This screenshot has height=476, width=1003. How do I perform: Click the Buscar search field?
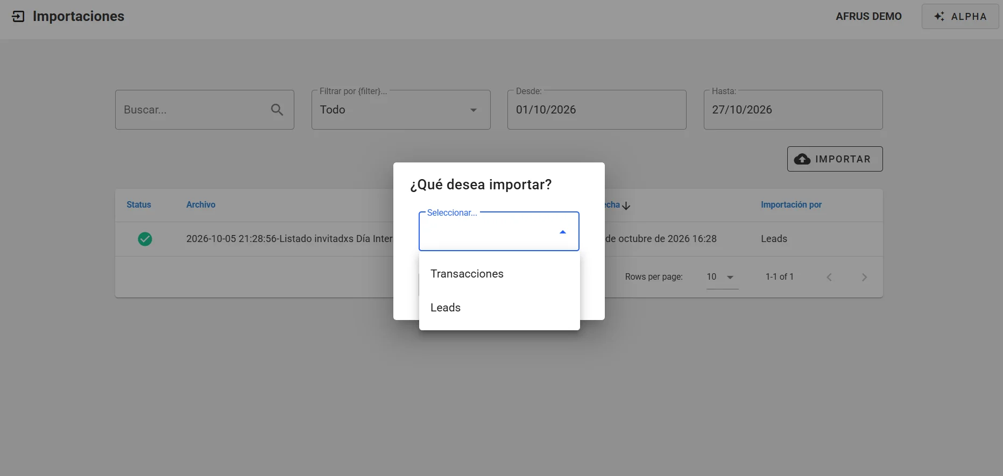pos(204,110)
